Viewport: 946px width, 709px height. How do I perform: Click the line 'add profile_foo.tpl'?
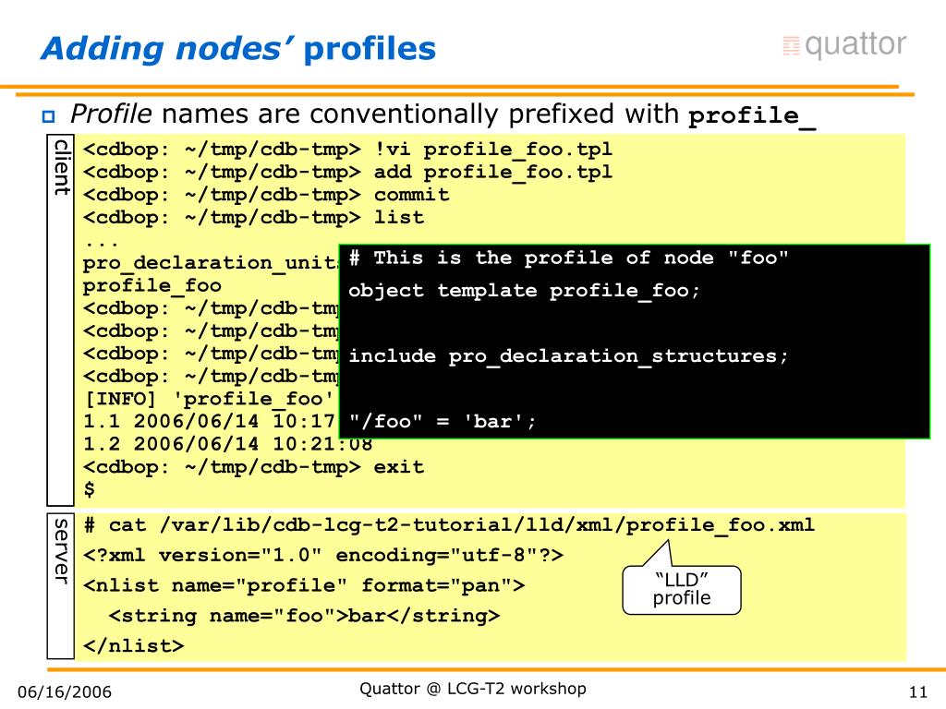pyautogui.click(x=347, y=172)
